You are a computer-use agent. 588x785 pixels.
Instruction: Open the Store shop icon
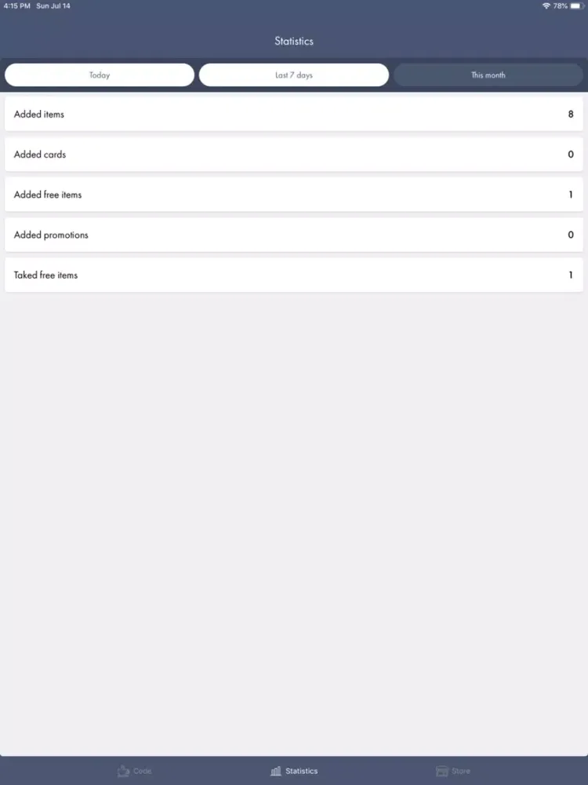coord(442,771)
